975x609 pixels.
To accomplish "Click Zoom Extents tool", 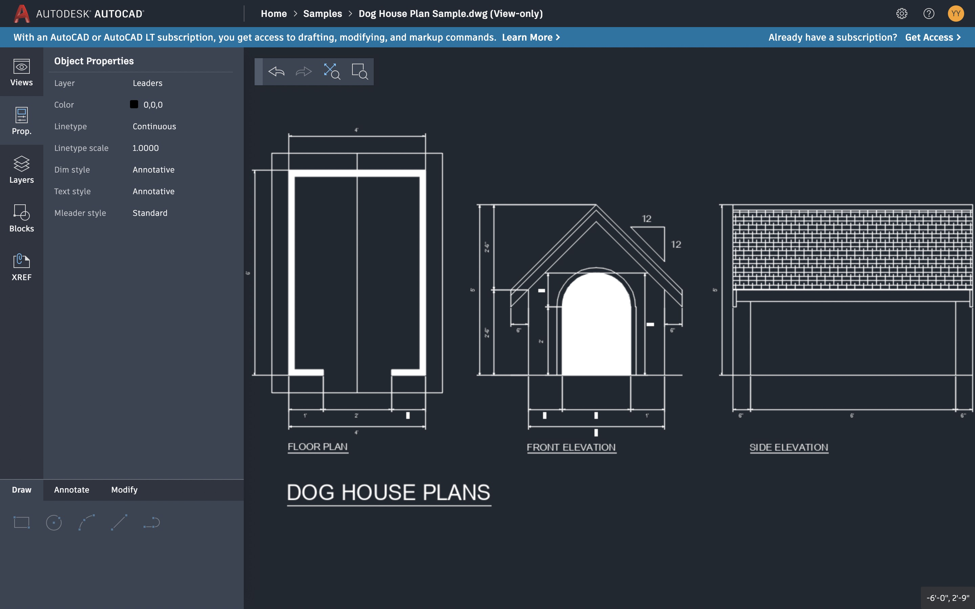I will (x=331, y=72).
